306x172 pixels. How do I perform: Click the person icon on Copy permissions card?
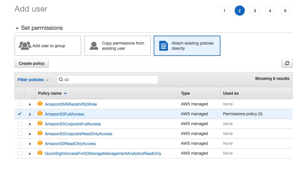94,46
